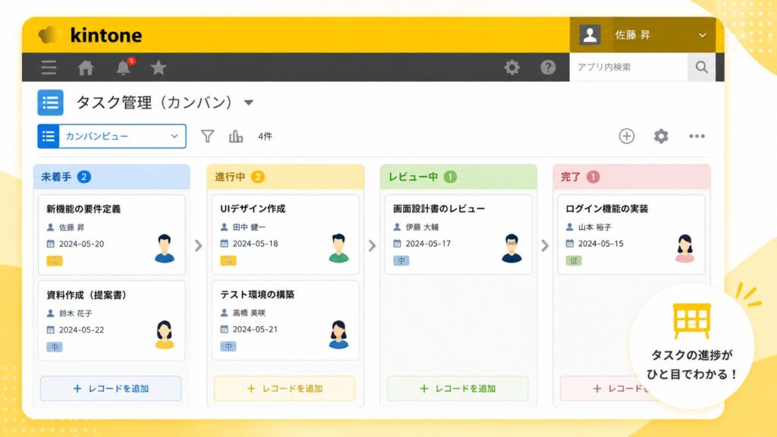Open the favorites star icon

tap(159, 68)
